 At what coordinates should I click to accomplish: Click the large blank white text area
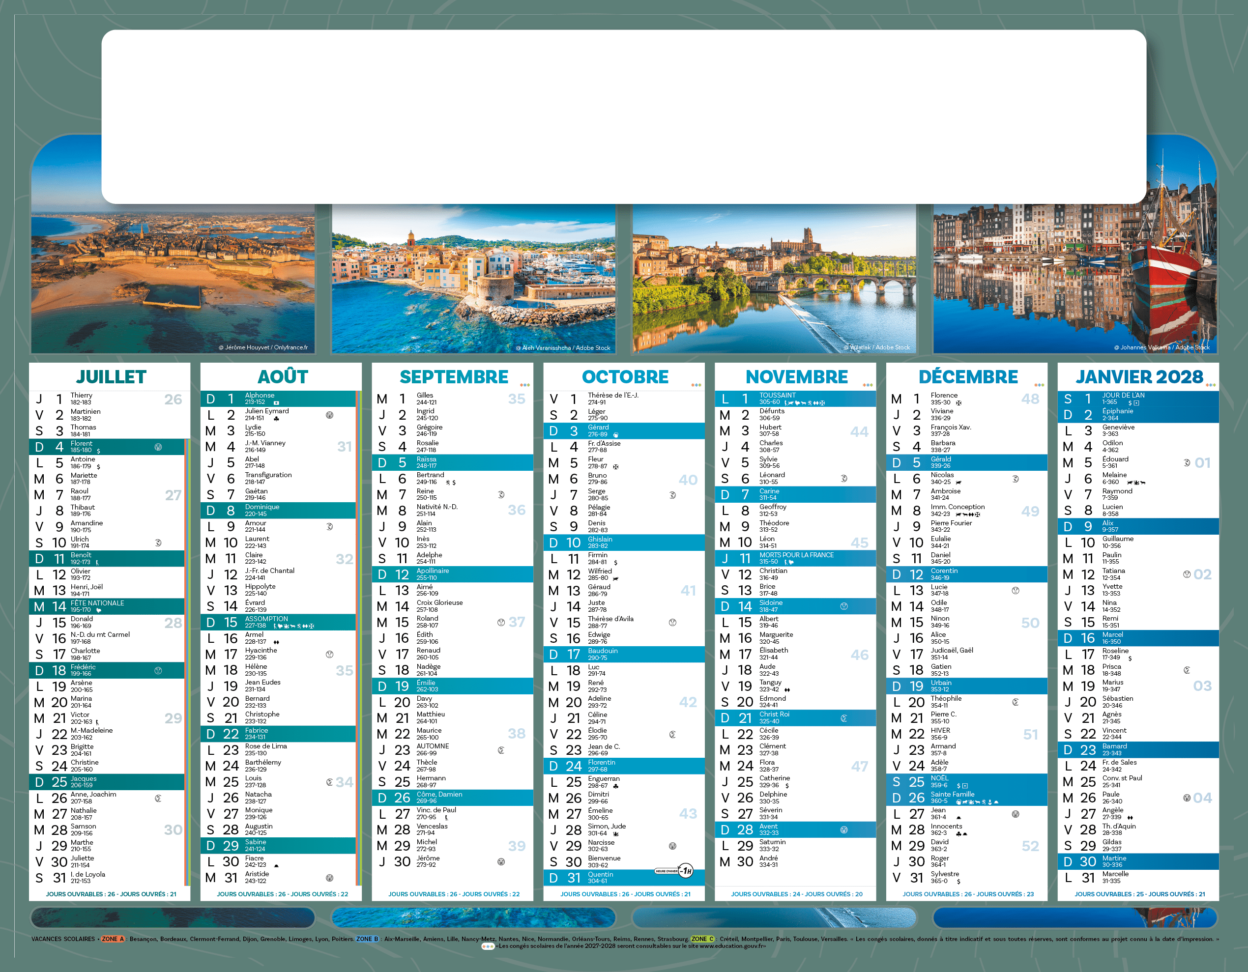pyautogui.click(x=623, y=116)
